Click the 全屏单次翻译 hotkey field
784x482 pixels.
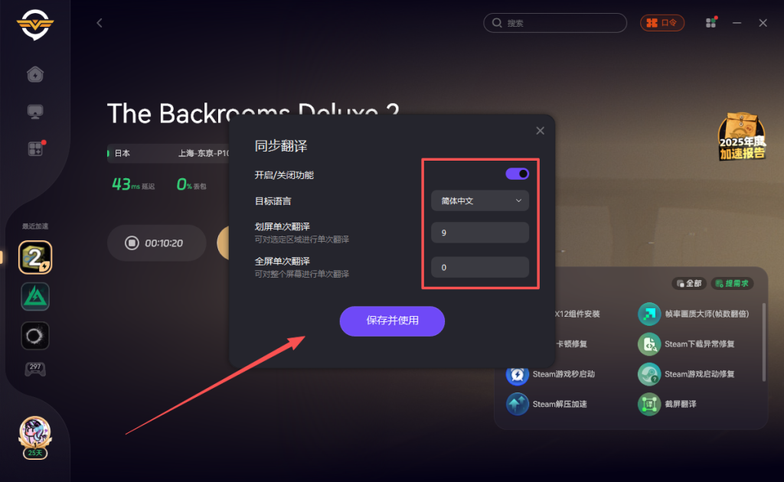(480, 267)
